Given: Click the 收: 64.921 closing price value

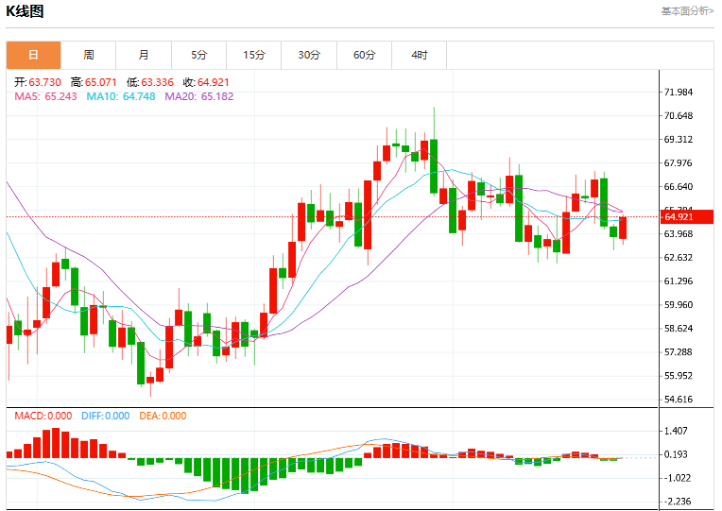Looking at the screenshot, I should coord(206,82).
